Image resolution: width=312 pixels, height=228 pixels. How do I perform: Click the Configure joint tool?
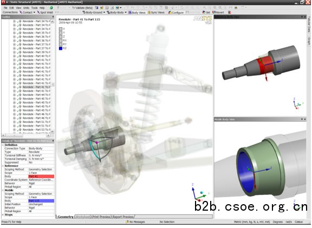[x=176, y=12]
